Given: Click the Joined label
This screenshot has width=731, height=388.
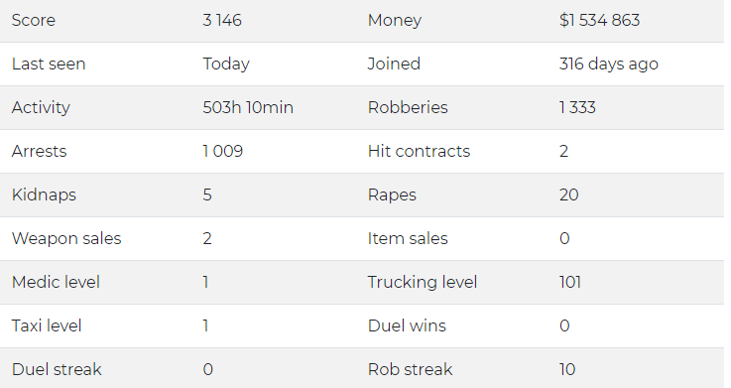Looking at the screenshot, I should coord(394,64).
